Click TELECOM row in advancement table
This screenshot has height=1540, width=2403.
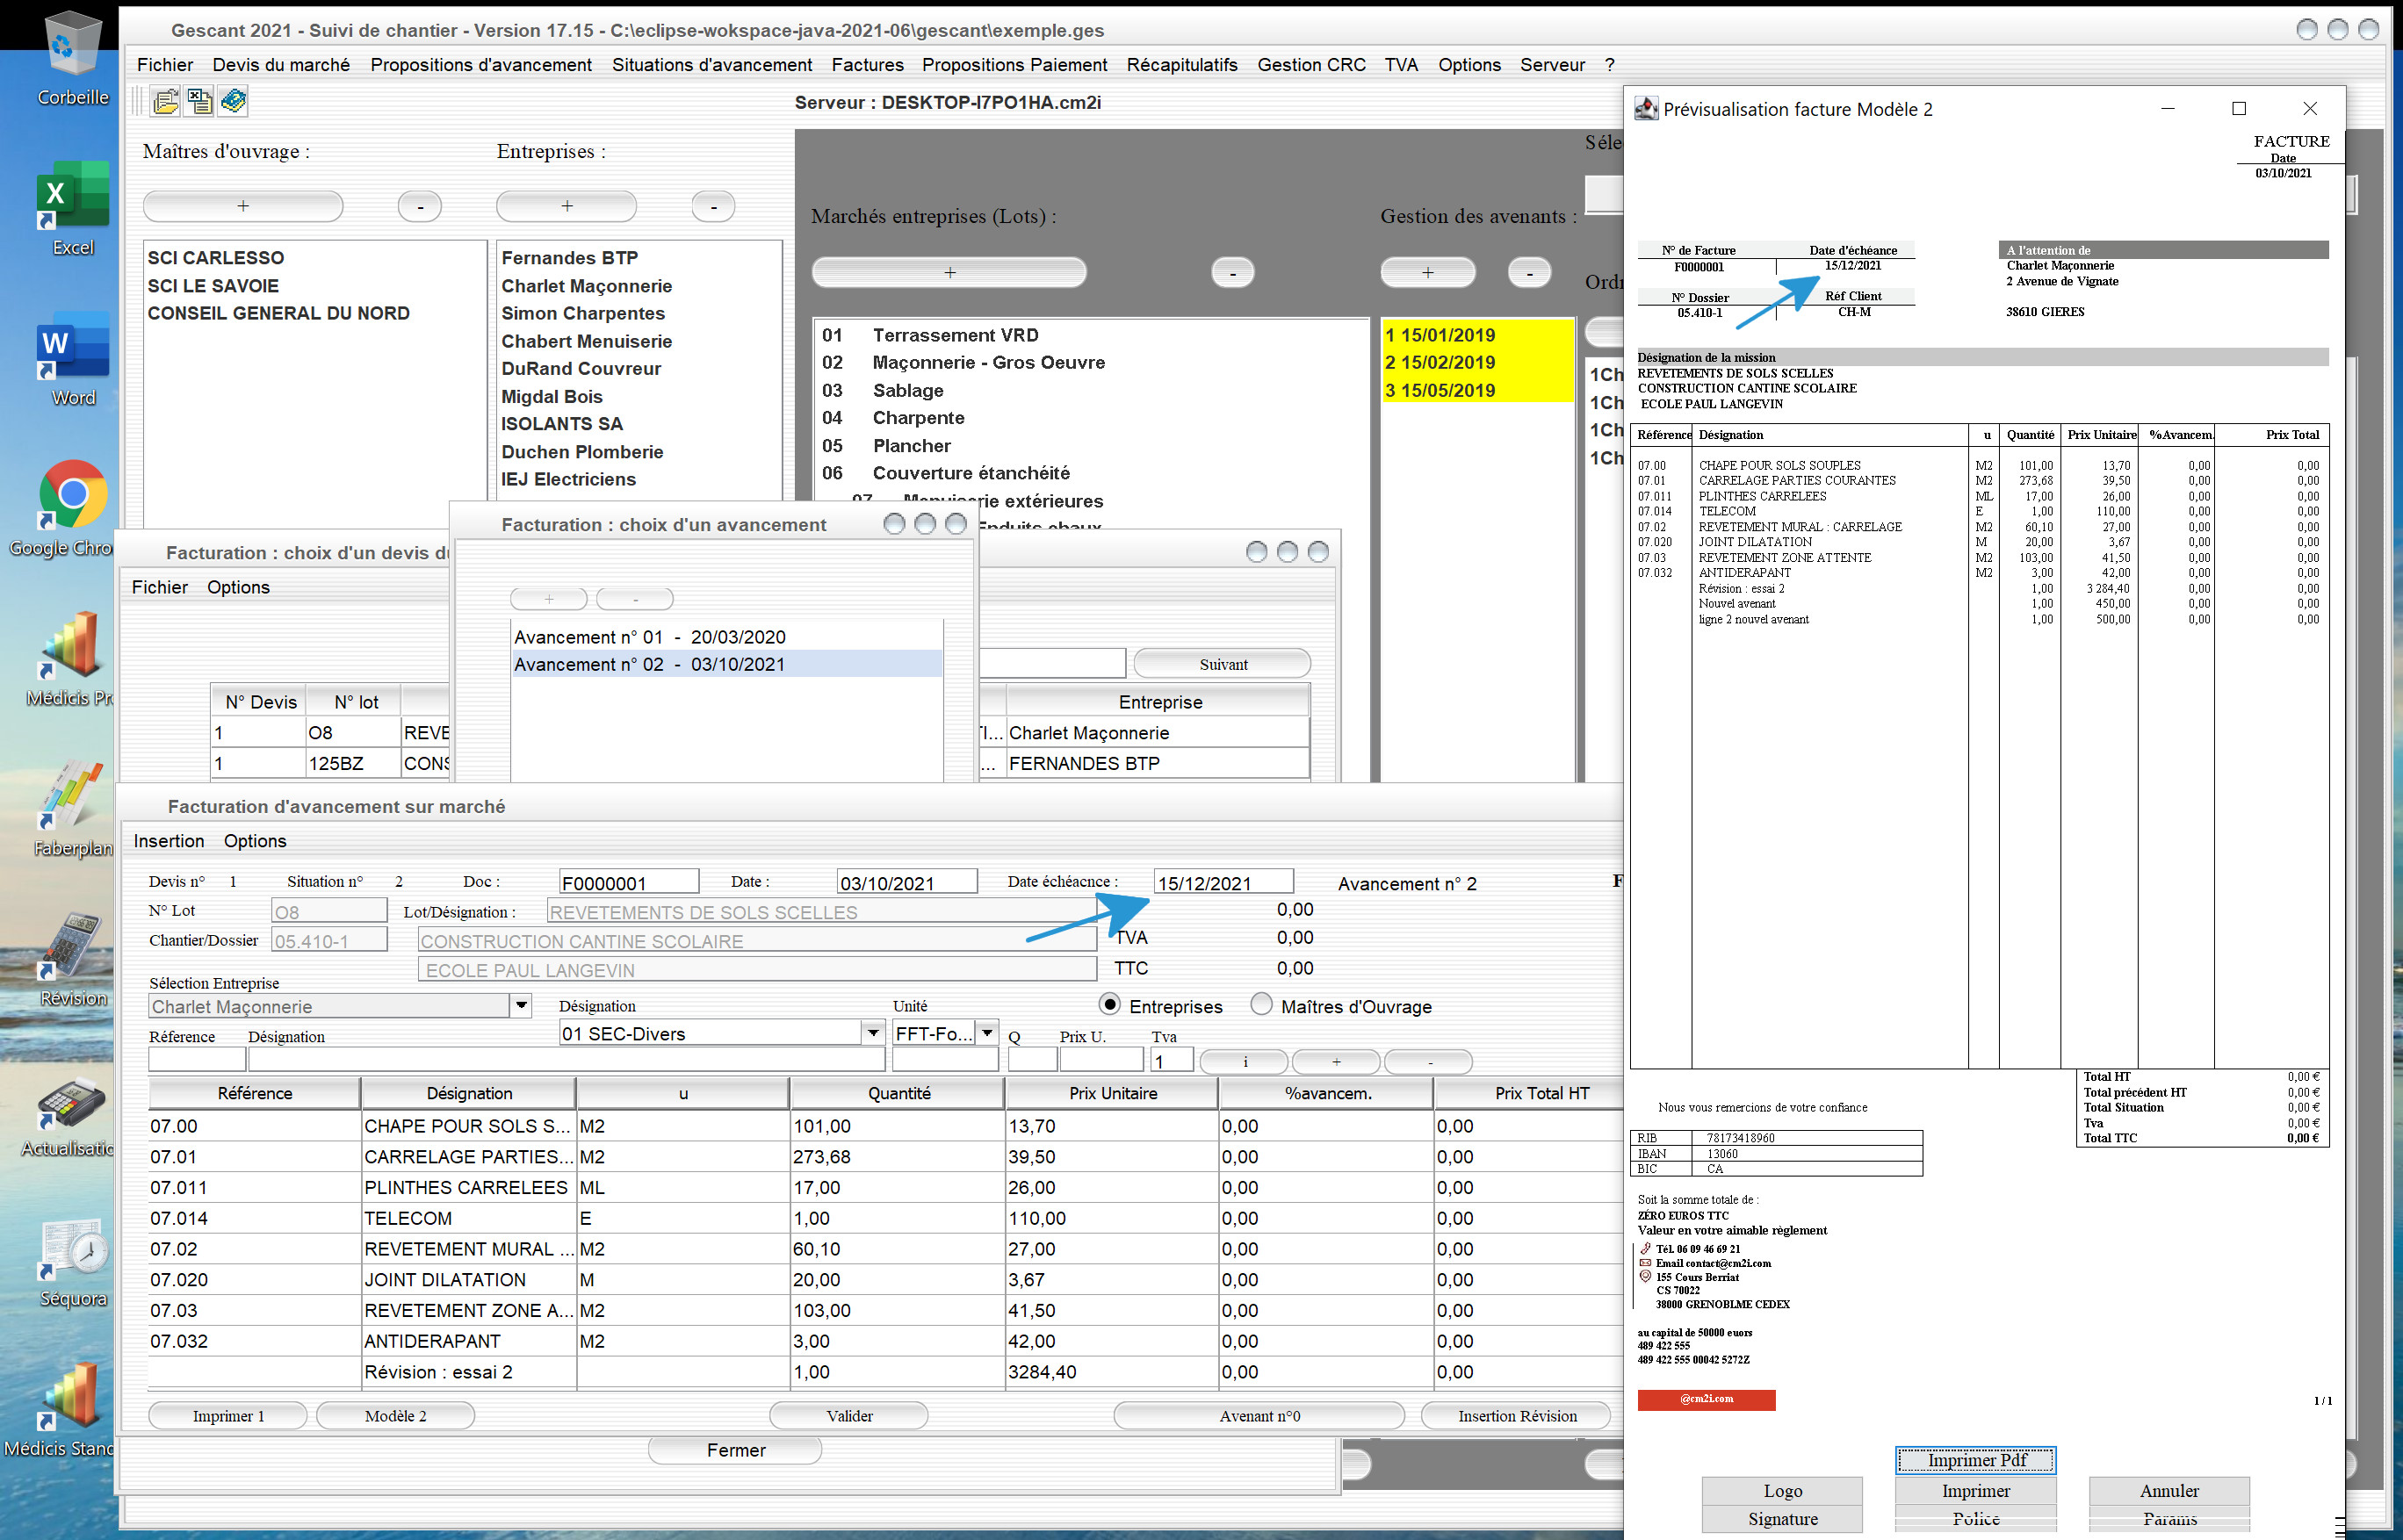click(x=884, y=1218)
